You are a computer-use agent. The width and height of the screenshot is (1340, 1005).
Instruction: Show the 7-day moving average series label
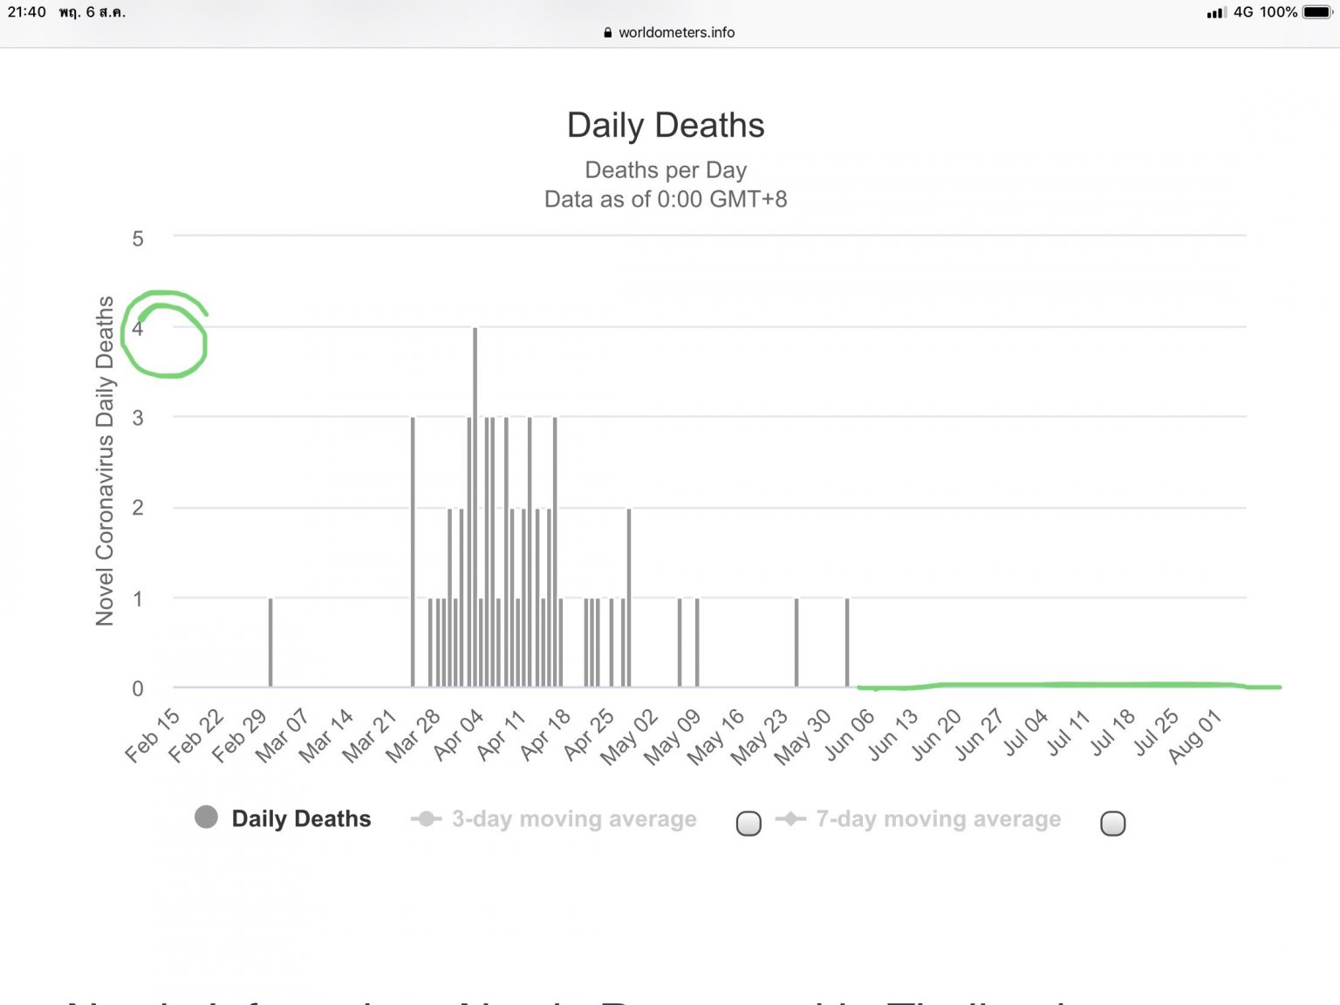(938, 818)
